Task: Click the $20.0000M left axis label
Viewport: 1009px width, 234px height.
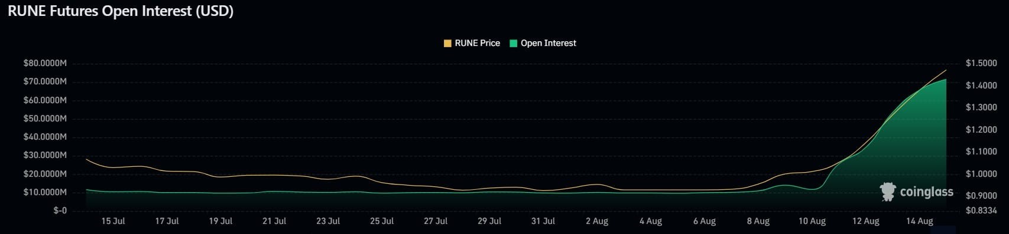Action: [45, 174]
